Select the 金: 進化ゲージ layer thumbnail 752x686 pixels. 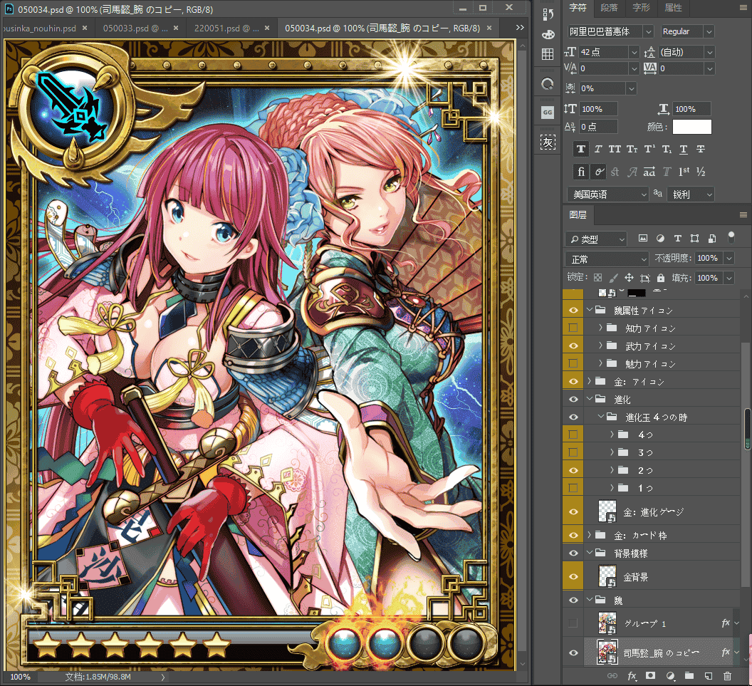(607, 511)
